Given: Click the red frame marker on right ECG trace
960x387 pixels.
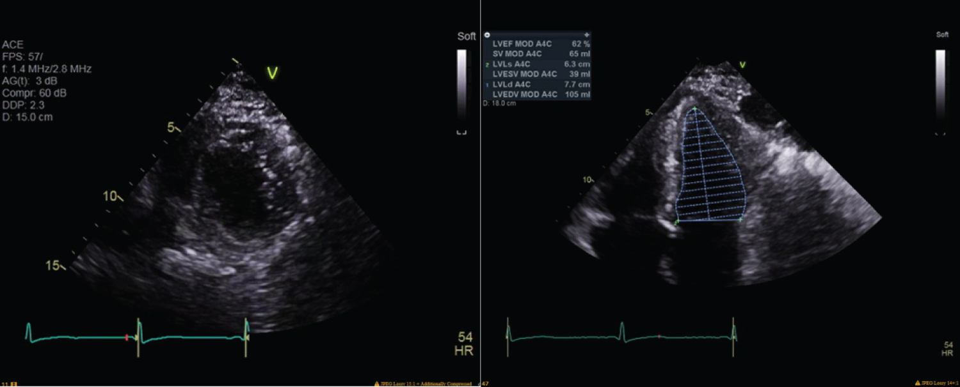Looking at the screenshot, I should click(659, 336).
